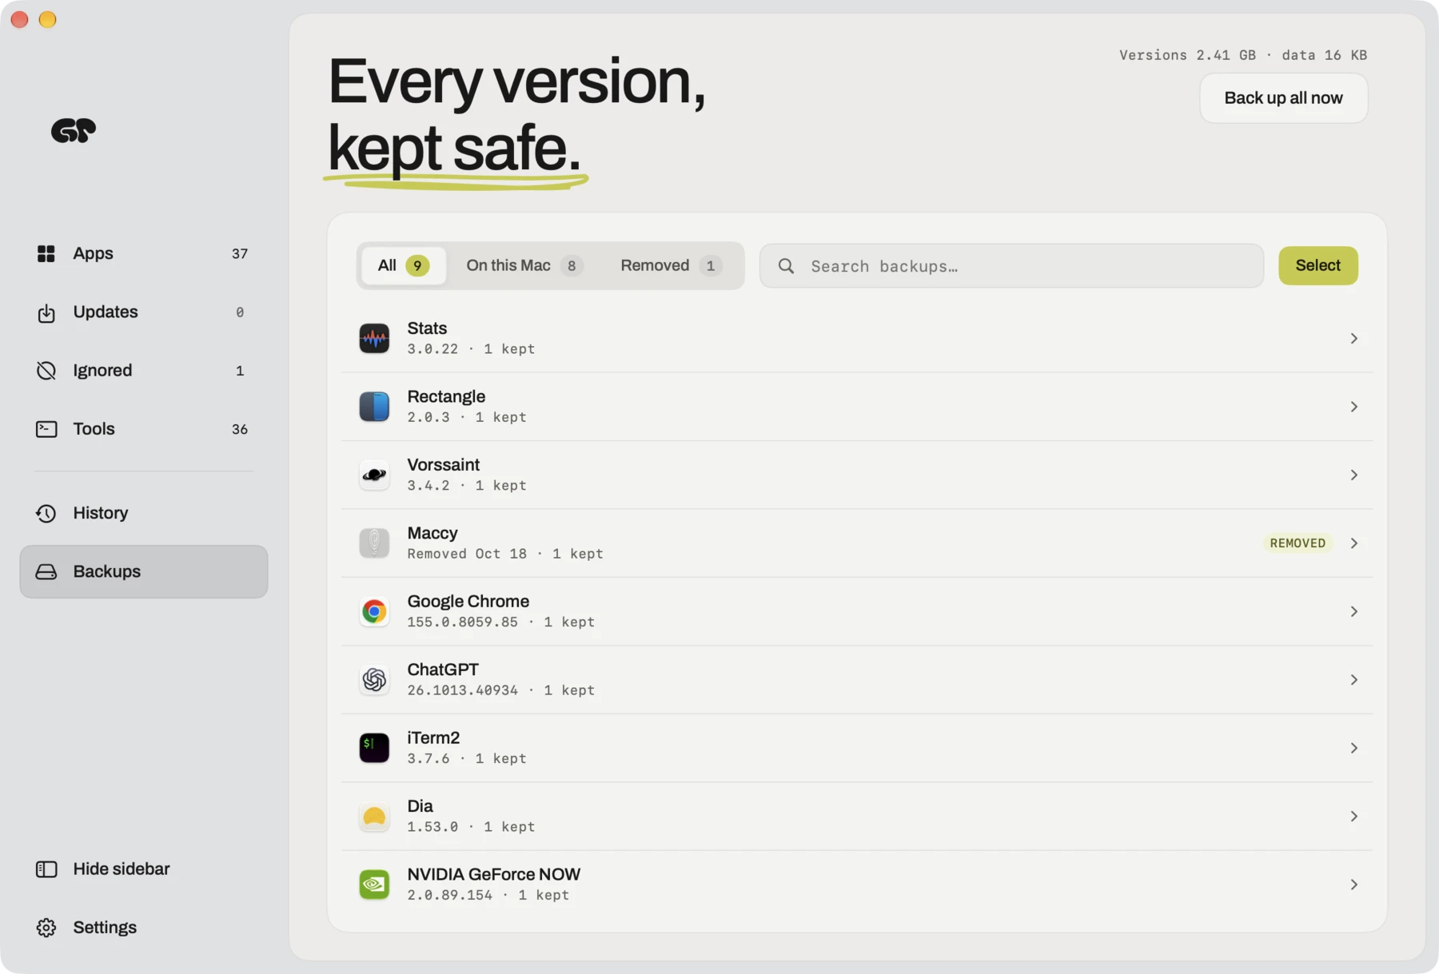Click the Tools count badge 36
Image resolution: width=1439 pixels, height=974 pixels.
coord(240,429)
